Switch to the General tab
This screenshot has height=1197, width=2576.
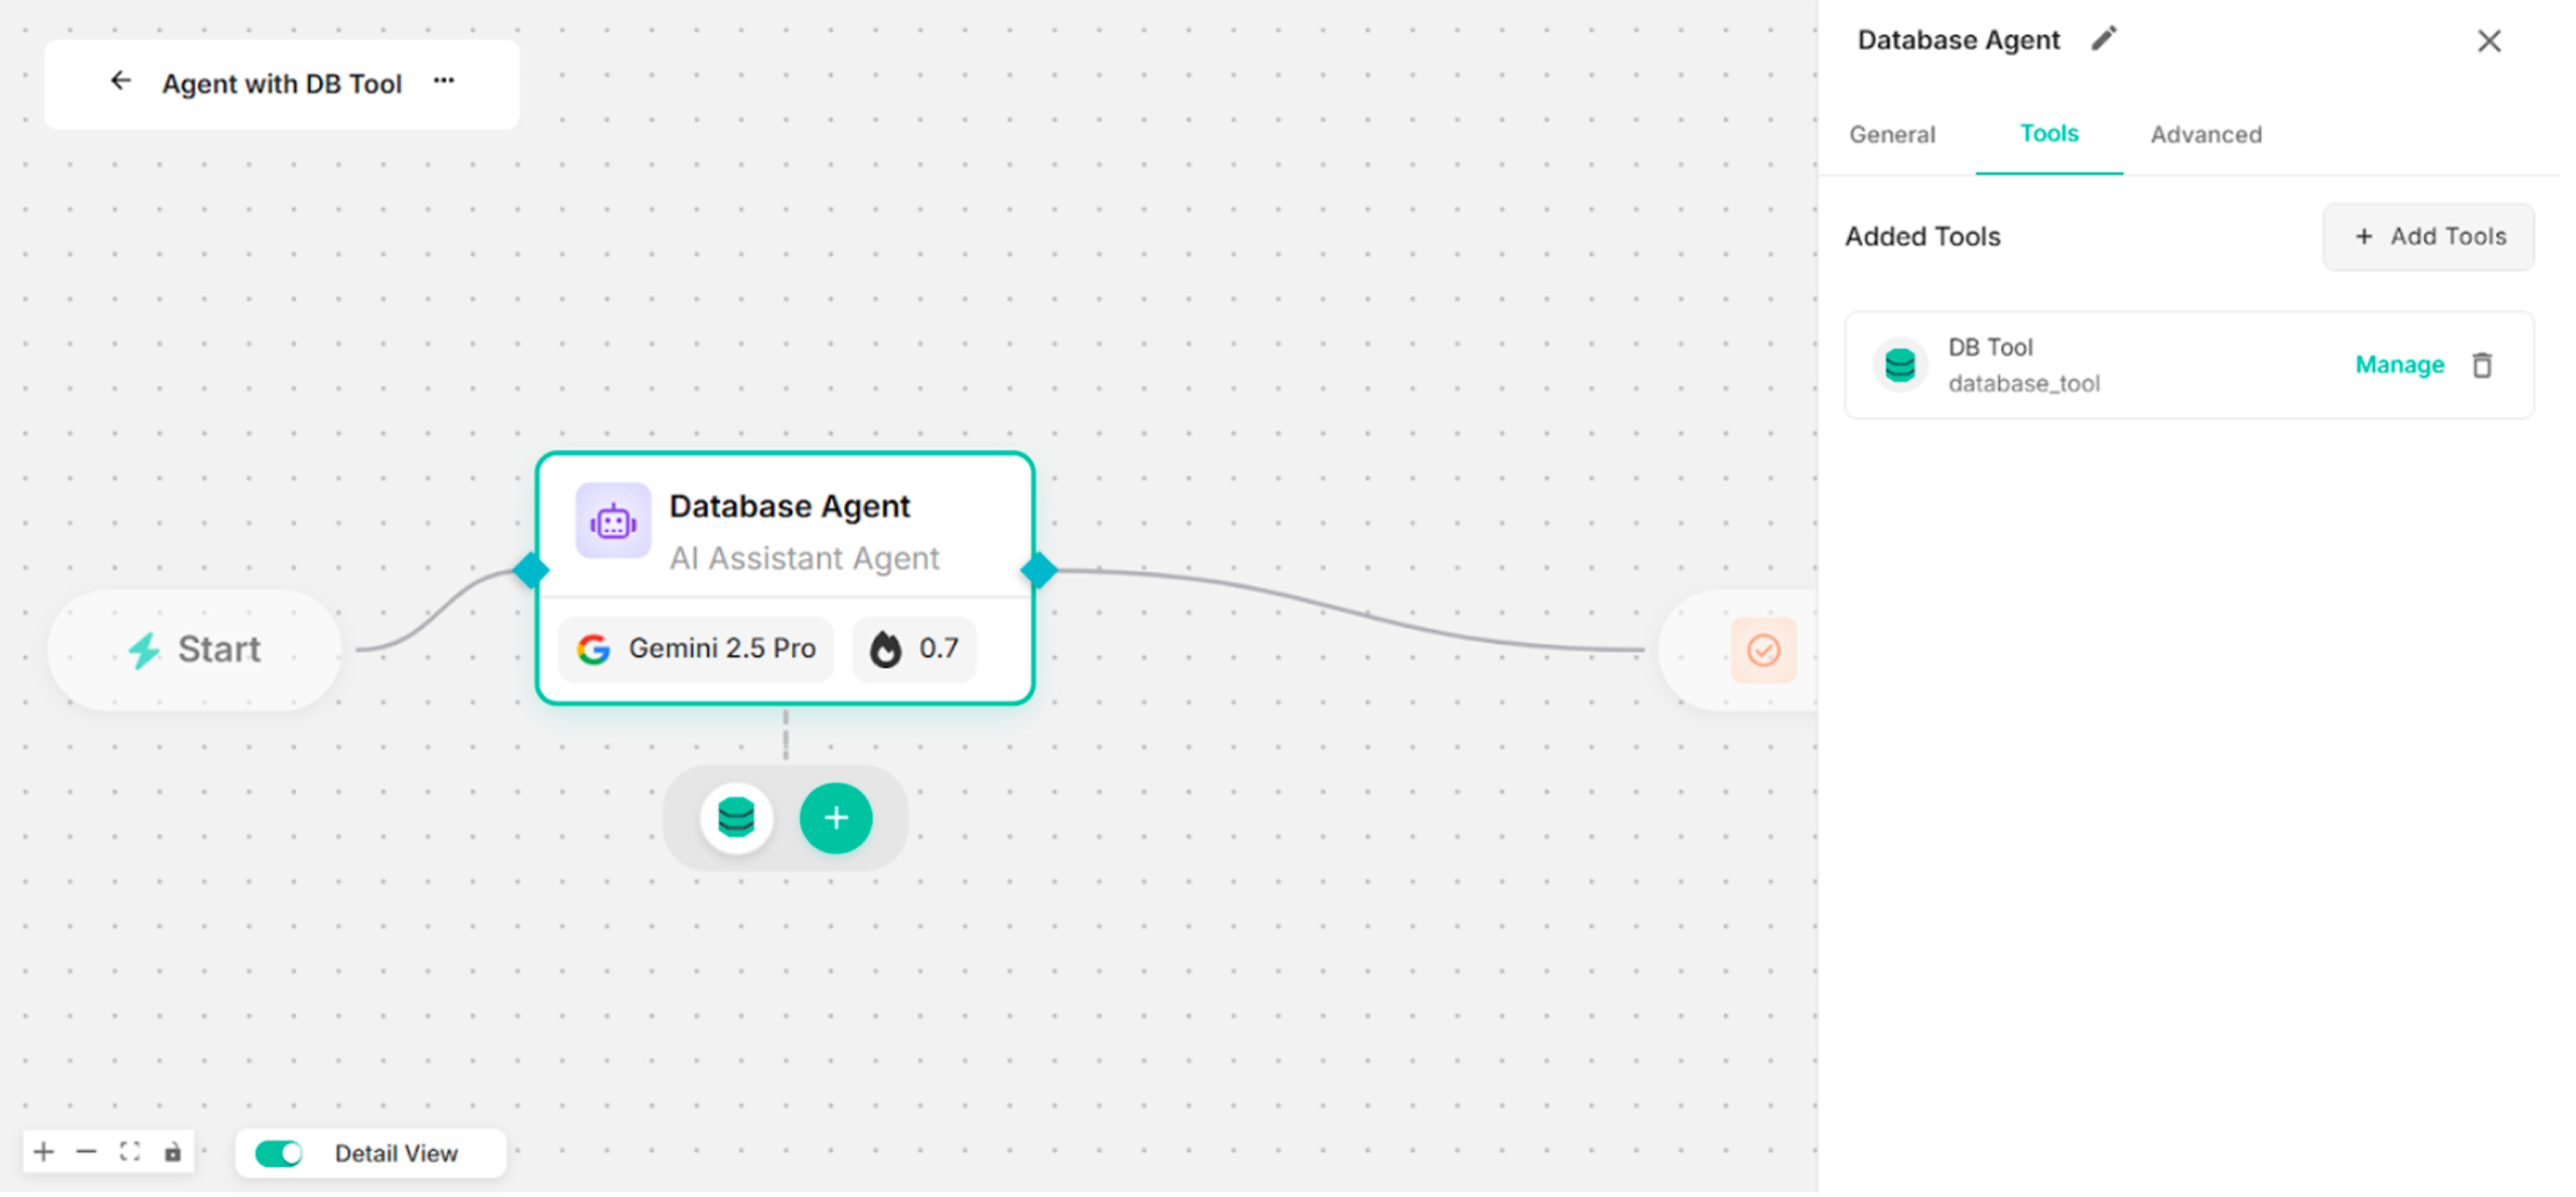pos(1892,135)
